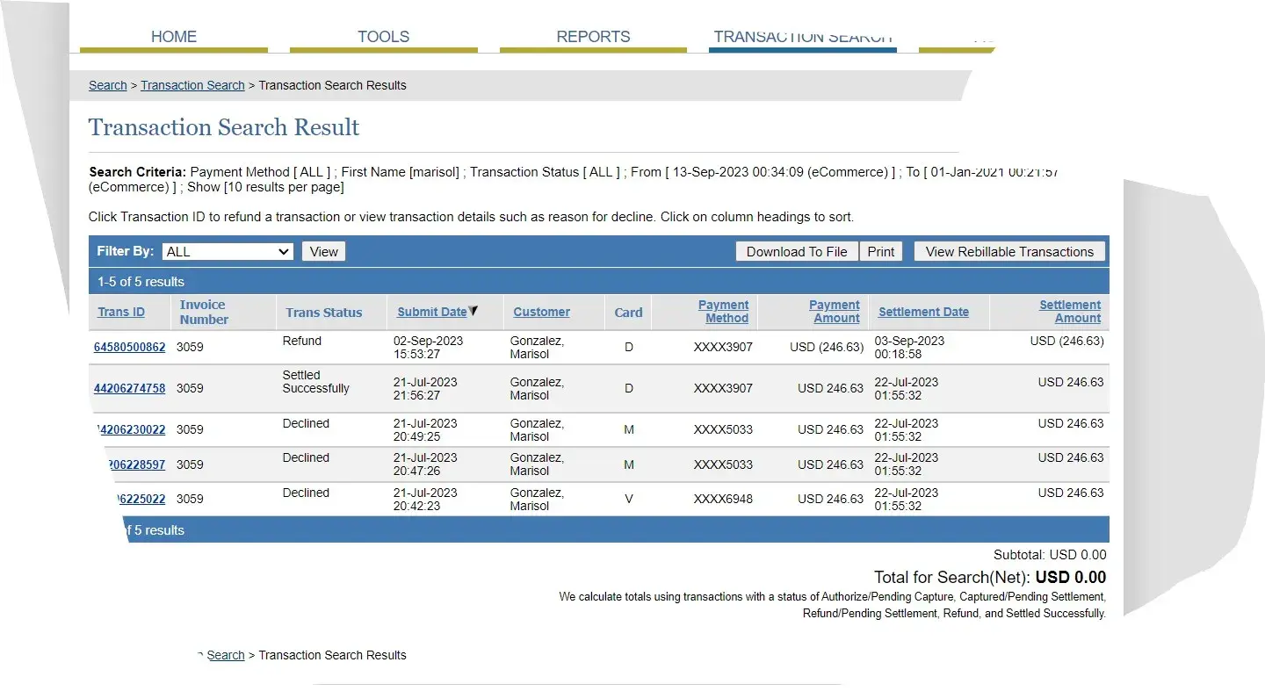Click the Download To File button

coord(796,252)
